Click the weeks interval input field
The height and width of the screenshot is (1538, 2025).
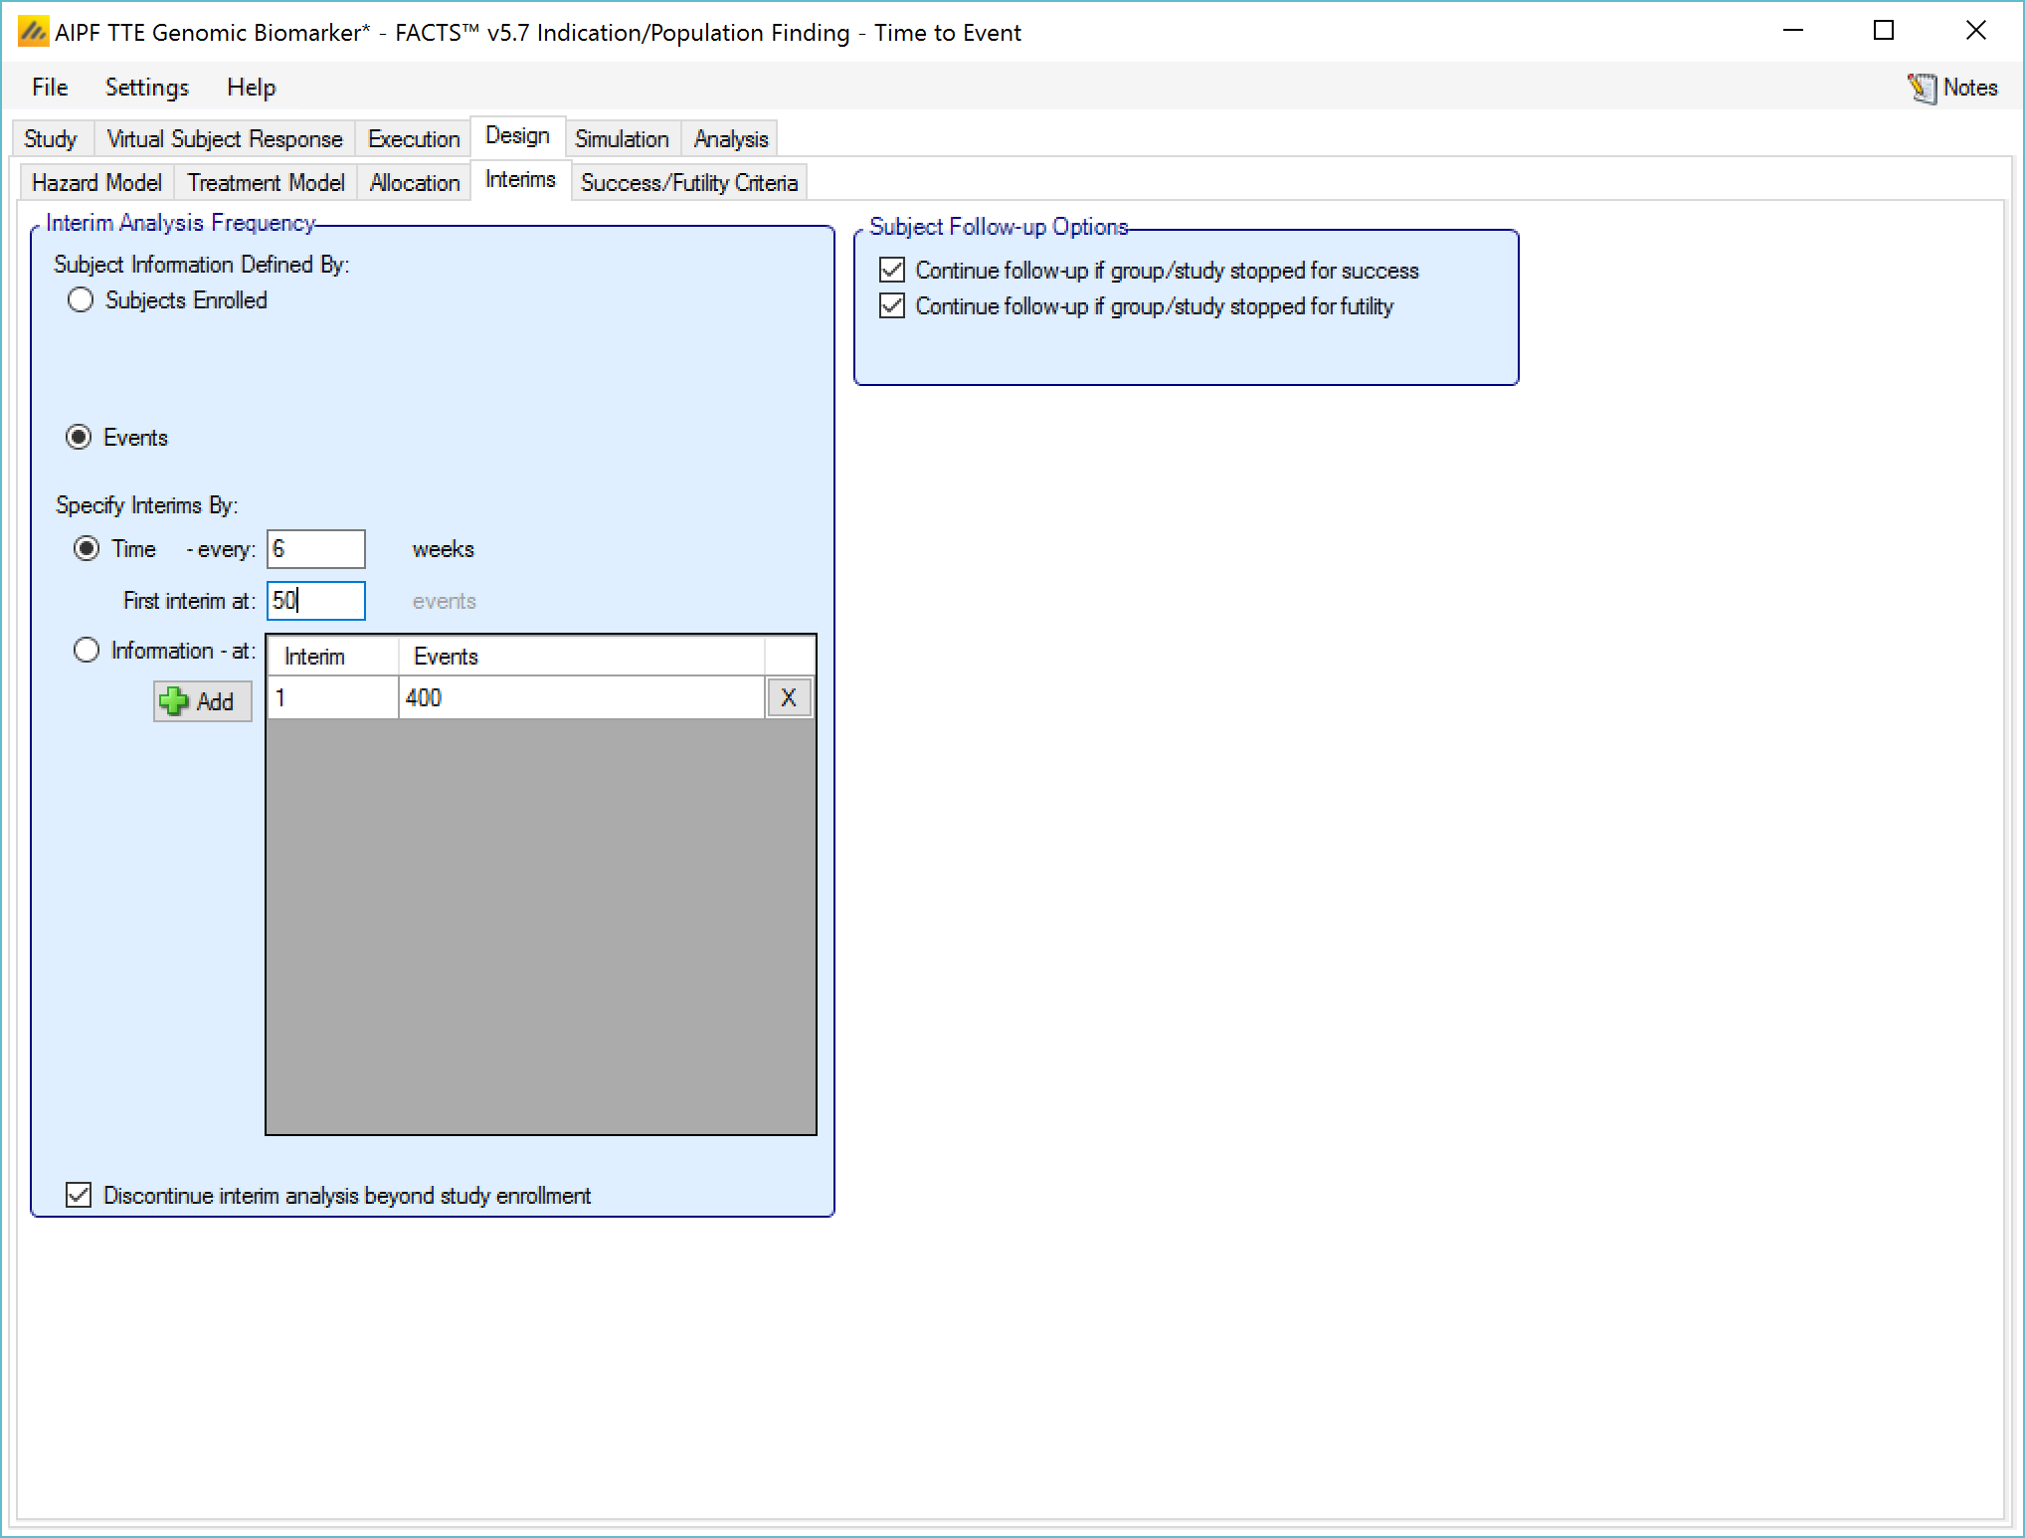click(x=315, y=549)
